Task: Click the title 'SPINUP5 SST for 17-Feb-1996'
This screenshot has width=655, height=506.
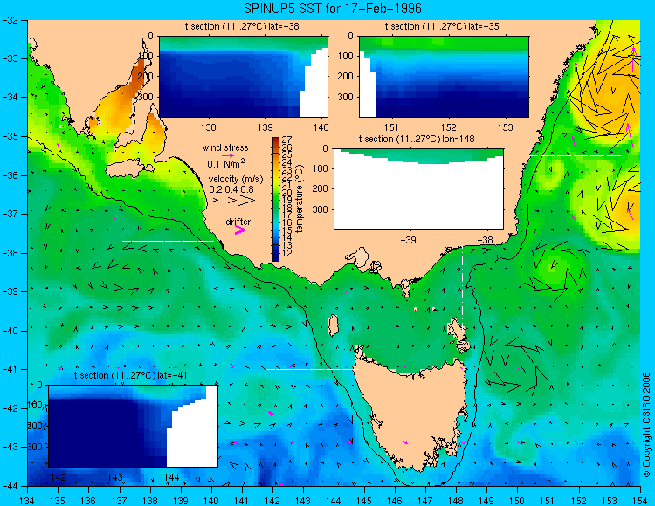Action: click(333, 8)
